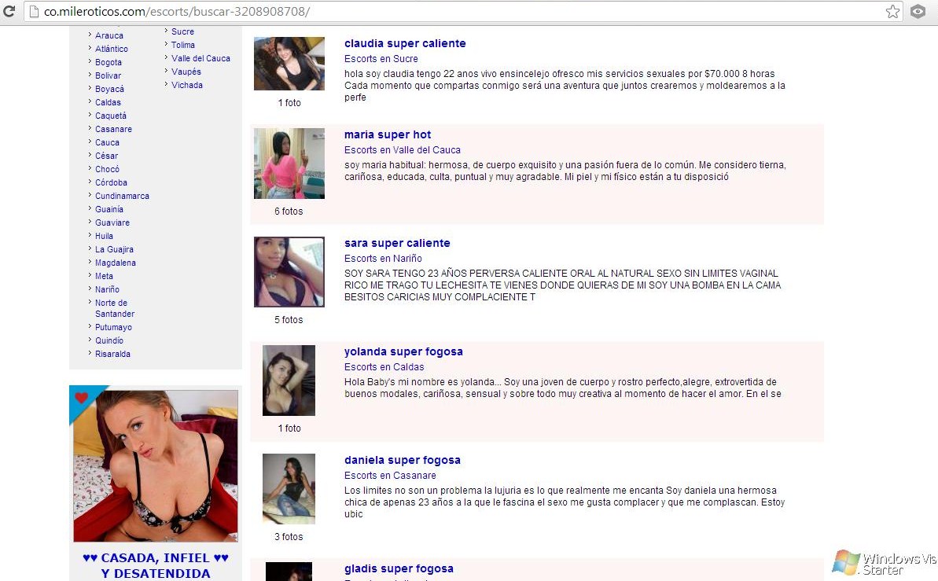Choose Valle del Cauca in the region list

(x=200, y=58)
